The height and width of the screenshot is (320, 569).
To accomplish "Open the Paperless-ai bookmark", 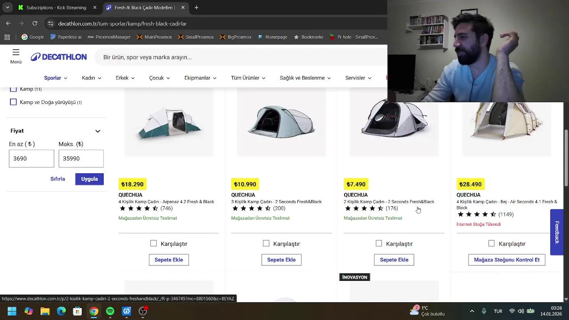I will (x=66, y=37).
